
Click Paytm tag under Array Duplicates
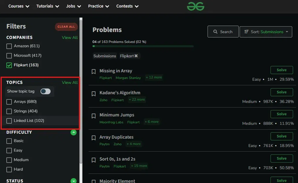click(105, 144)
